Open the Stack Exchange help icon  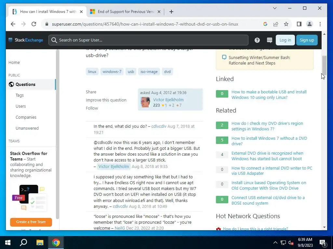coord(257,40)
